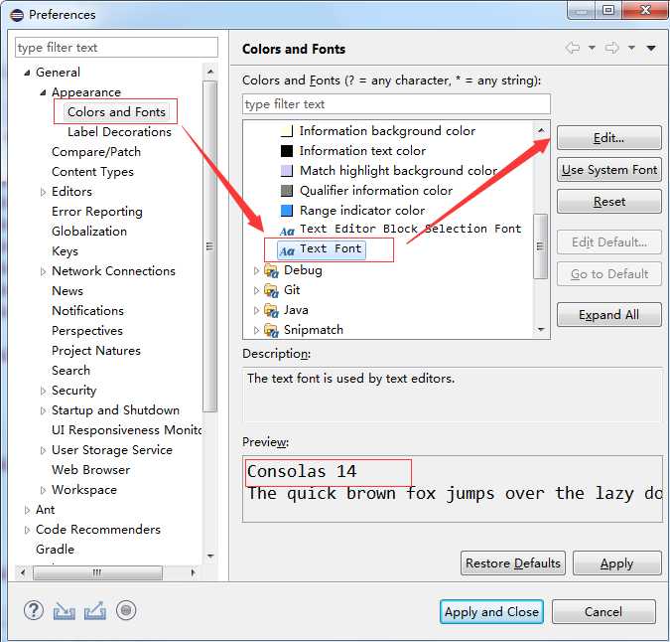This screenshot has width=670, height=642.
Task: Expand the Git category arrow
Action: point(256,290)
